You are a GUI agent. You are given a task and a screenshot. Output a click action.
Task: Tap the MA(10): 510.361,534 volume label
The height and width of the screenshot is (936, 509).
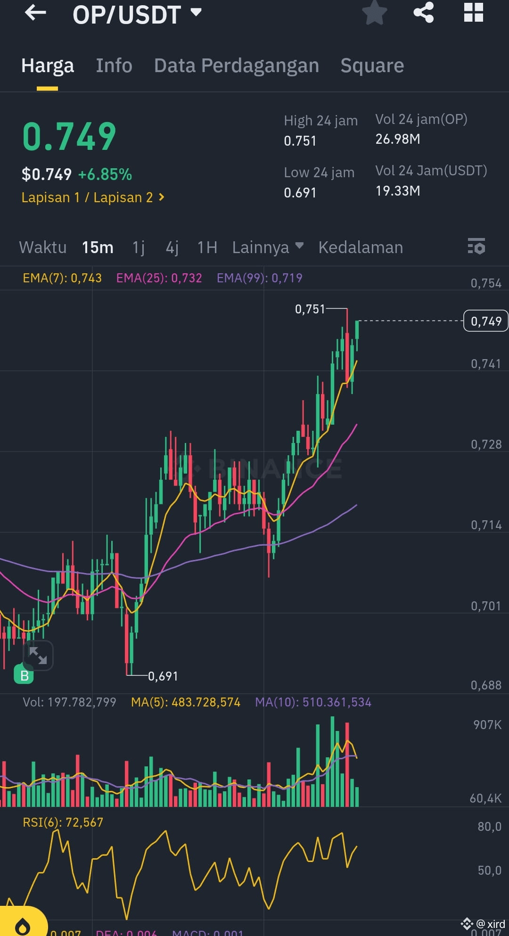click(313, 702)
